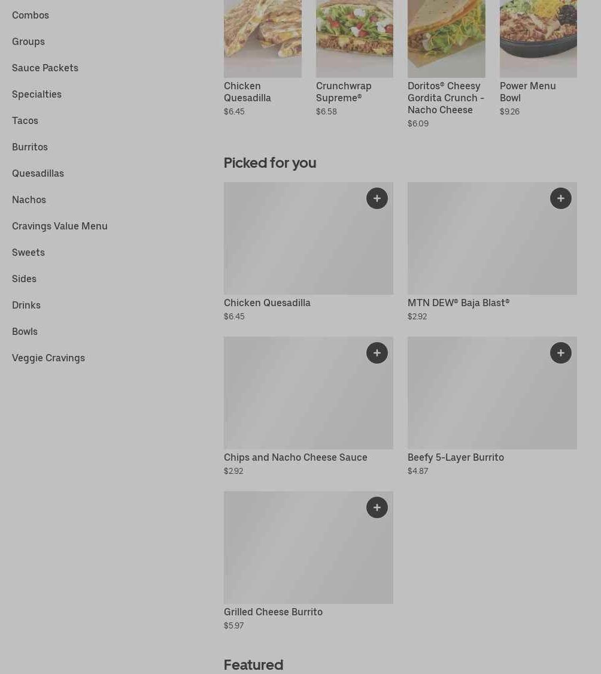
Task: Open the Crunchwrap Supreme item photo
Action: click(x=354, y=38)
